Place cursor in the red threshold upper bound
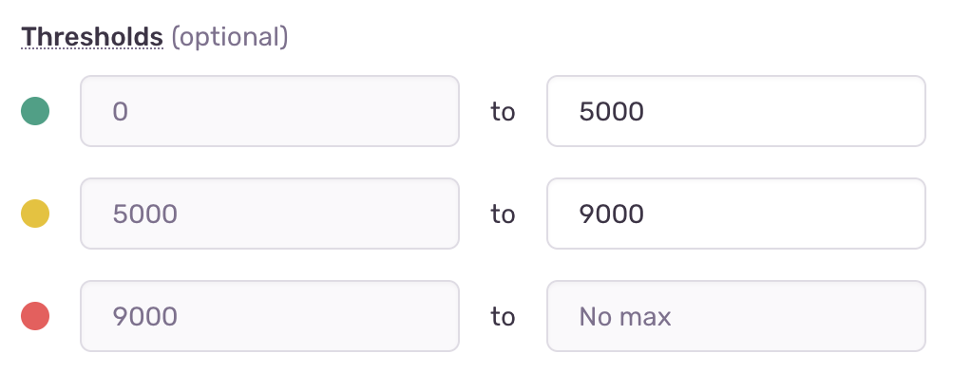971x391 pixels. pos(735,316)
